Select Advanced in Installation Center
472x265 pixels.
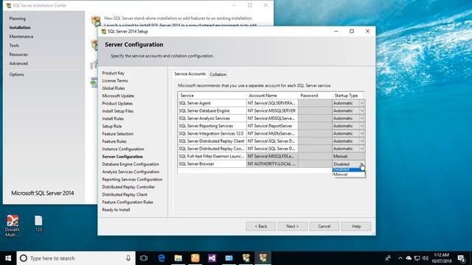click(x=18, y=64)
